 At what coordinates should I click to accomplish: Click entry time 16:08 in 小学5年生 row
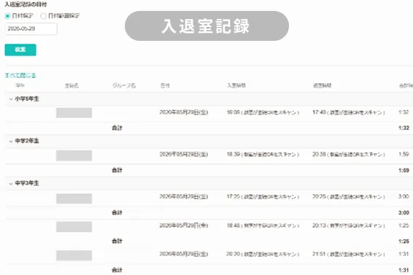[263, 112]
